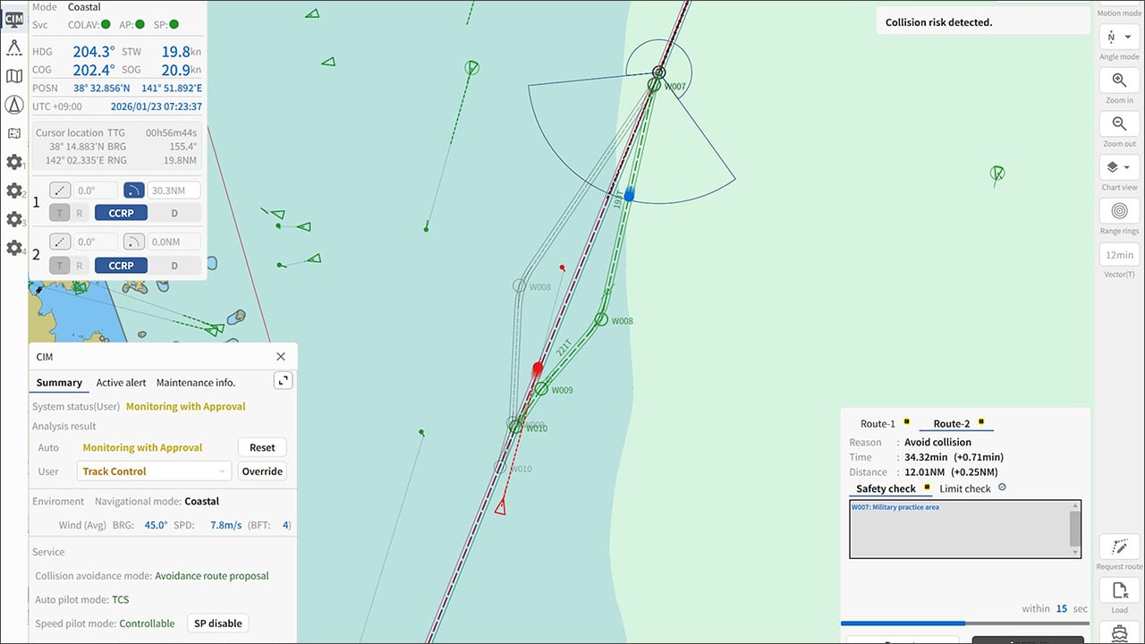Toggle the VRM range marker 1 button
This screenshot has width=1145, height=644.
point(133,191)
